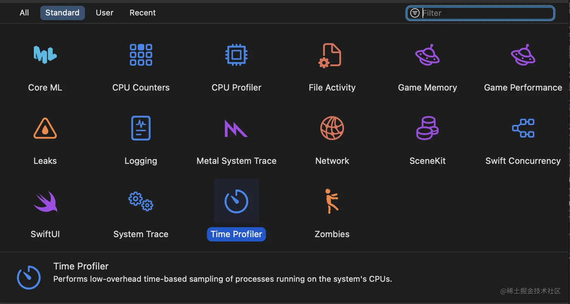The image size is (570, 304).
Task: Choose the CPU Counters grid icon
Action: (141, 55)
